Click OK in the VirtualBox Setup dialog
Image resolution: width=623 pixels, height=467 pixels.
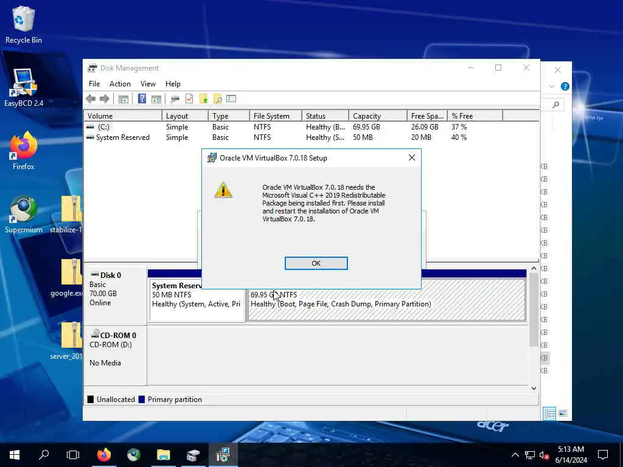pyautogui.click(x=316, y=263)
